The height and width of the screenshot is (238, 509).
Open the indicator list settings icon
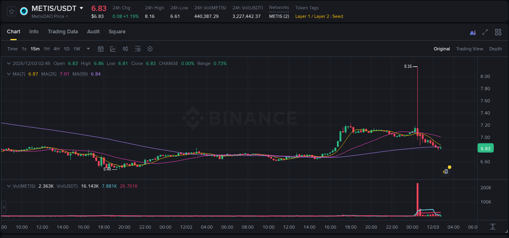138,49
